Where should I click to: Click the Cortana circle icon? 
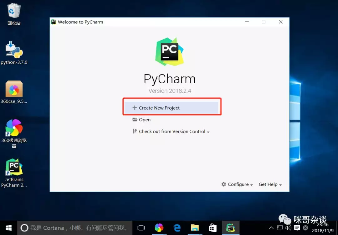24,228
